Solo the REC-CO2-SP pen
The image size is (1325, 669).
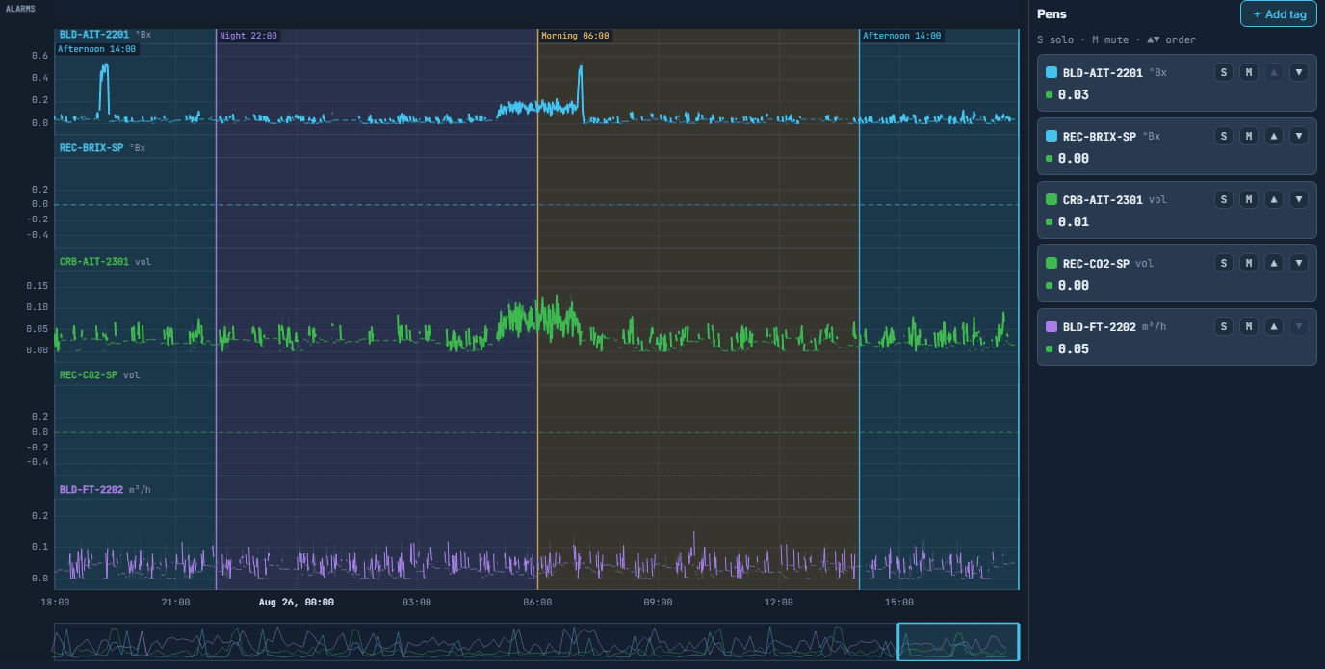coord(1224,263)
